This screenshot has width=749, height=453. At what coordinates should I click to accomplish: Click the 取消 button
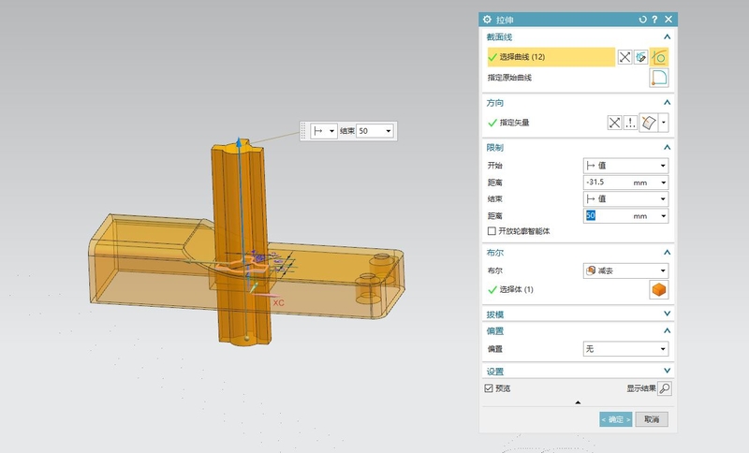click(x=652, y=419)
